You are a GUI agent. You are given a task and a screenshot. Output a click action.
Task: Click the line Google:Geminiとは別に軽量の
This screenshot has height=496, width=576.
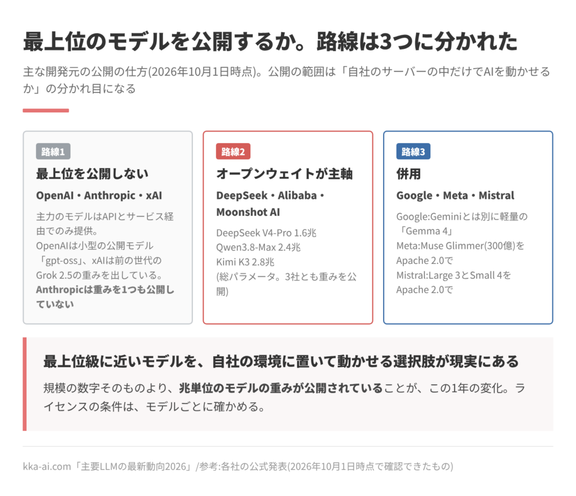tap(462, 216)
